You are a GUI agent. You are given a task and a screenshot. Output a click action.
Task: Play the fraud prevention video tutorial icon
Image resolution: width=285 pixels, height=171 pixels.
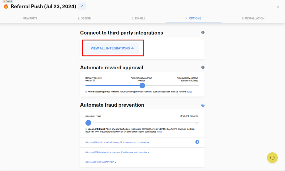203,105
